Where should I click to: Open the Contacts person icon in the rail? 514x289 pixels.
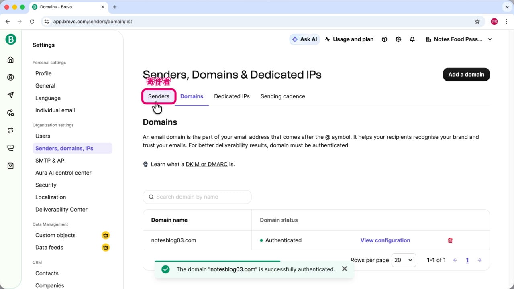pyautogui.click(x=11, y=77)
